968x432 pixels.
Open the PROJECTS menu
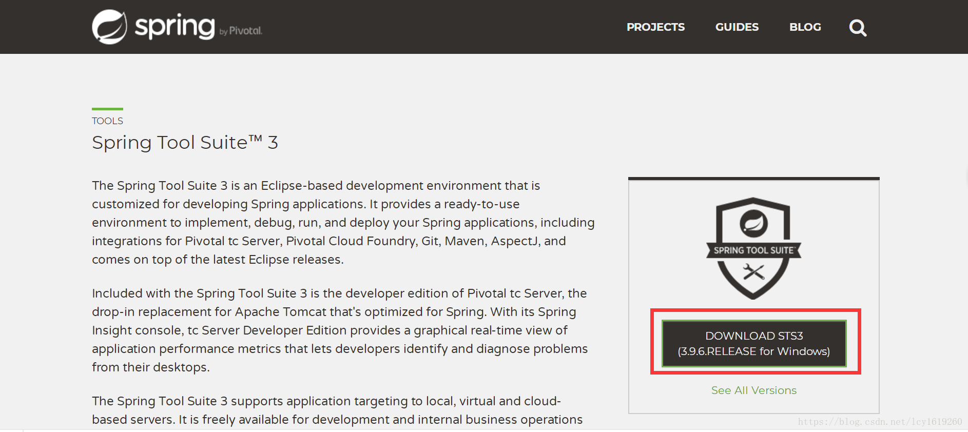tap(655, 27)
